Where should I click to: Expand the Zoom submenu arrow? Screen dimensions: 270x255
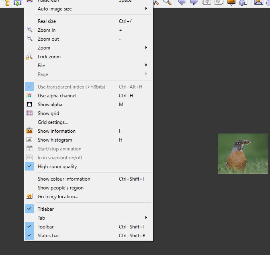(146, 48)
